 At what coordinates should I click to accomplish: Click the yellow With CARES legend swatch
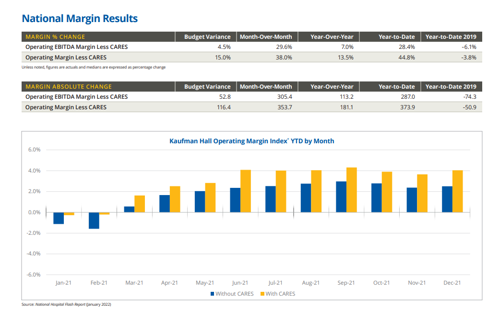(x=262, y=294)
